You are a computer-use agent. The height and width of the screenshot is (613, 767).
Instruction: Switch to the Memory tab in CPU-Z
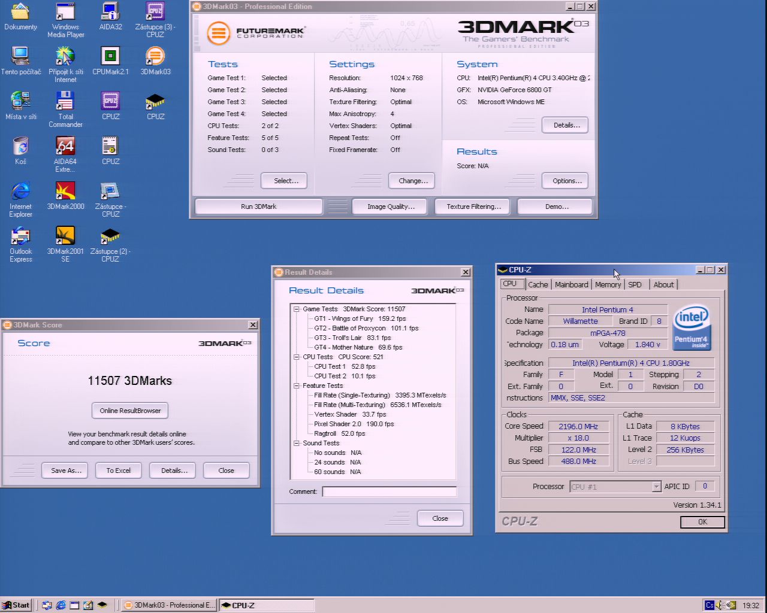point(608,285)
